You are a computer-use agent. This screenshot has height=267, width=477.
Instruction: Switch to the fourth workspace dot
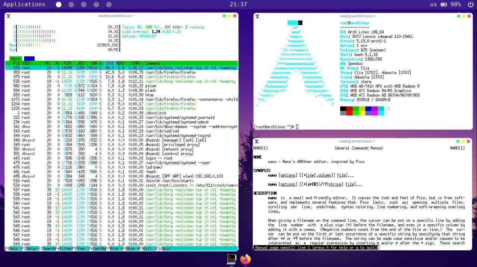coord(97,4)
